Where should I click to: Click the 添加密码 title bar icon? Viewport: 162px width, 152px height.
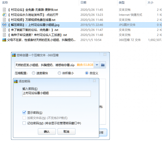tap(16, 81)
